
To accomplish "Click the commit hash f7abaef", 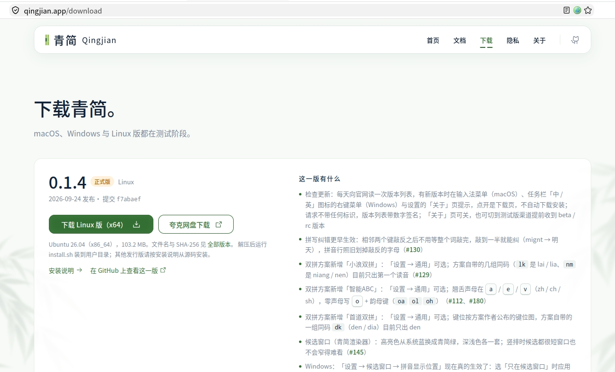I will (x=129, y=199).
